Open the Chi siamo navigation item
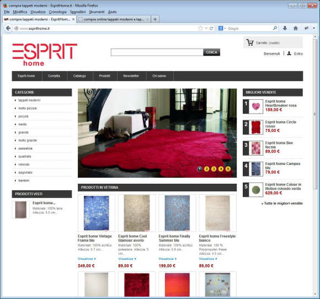The height and width of the screenshot is (299, 320). tap(159, 76)
